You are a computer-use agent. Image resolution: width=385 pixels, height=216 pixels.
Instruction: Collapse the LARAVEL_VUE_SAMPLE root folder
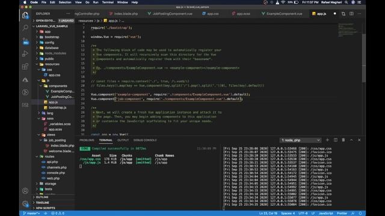(x=54, y=26)
